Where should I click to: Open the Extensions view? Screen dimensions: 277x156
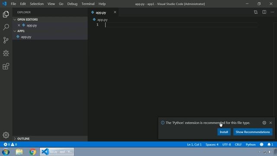[6, 66]
